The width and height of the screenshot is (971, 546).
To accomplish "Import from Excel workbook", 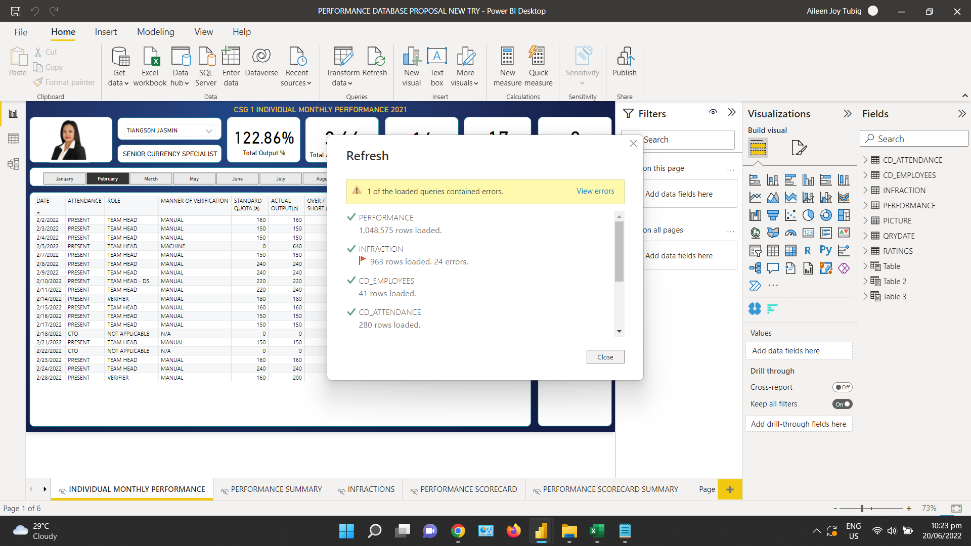I will click(150, 66).
